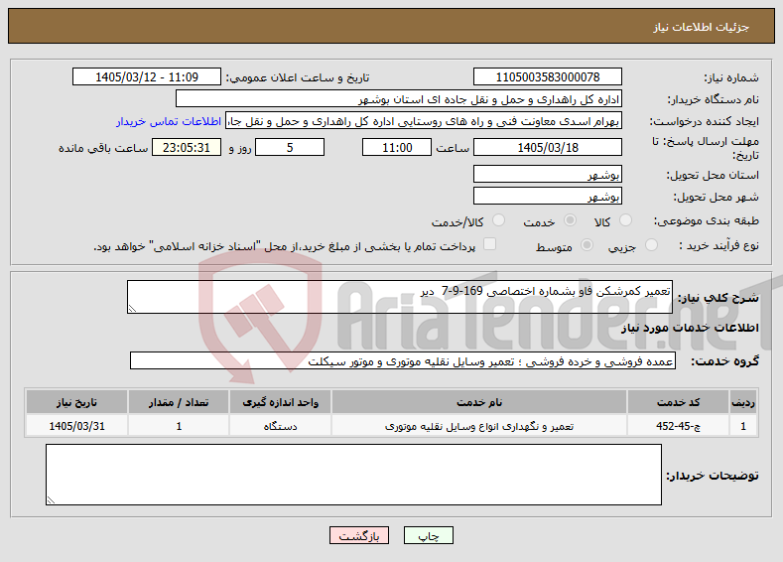
Task: Click the شماره نیاز field 1105003583000078
Action: click(547, 76)
